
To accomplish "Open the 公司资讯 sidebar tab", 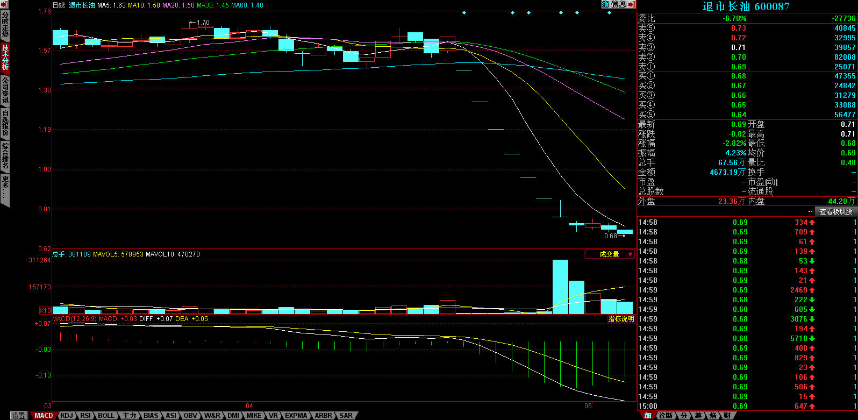I will [5, 90].
